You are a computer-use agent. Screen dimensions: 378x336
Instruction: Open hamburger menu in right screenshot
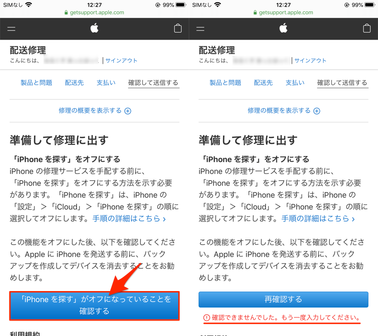point(200,29)
